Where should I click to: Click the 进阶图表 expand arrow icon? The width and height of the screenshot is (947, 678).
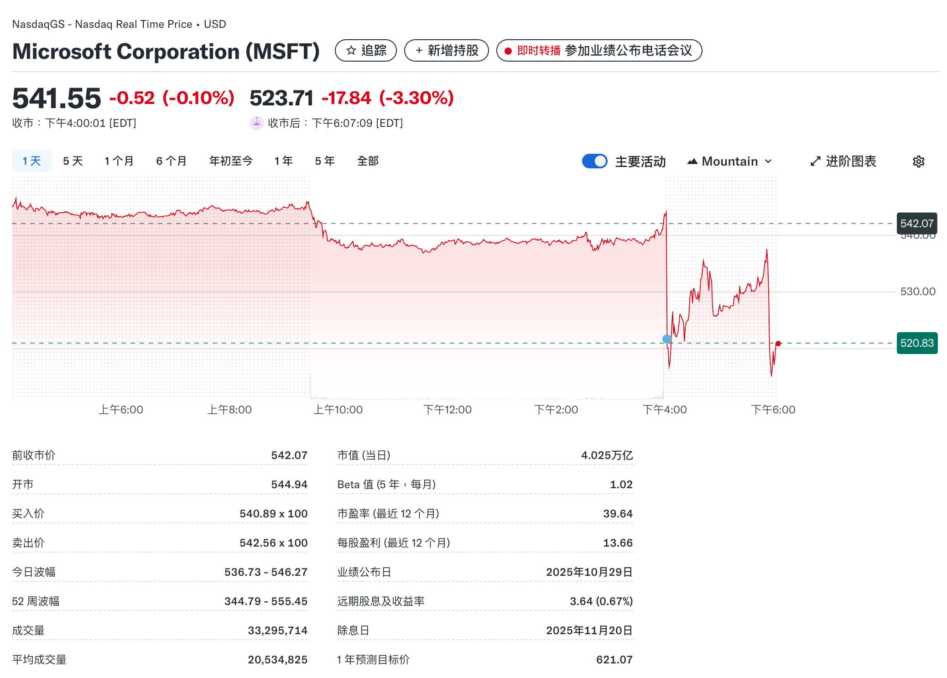815,161
